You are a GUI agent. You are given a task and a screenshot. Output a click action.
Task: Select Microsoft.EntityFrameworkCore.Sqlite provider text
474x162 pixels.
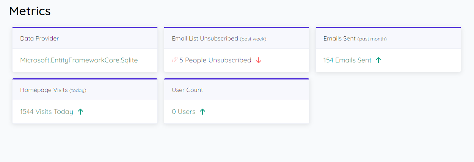point(79,60)
